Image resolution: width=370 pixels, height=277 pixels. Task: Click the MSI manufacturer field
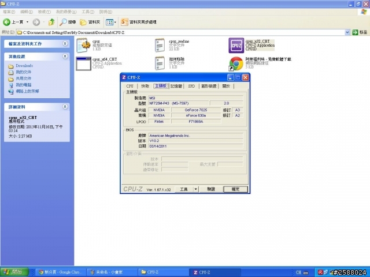[x=195, y=98]
